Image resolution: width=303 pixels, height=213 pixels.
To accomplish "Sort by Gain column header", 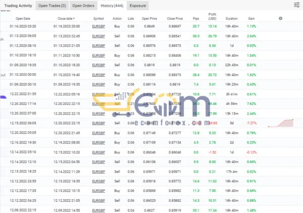I will pos(251,19).
